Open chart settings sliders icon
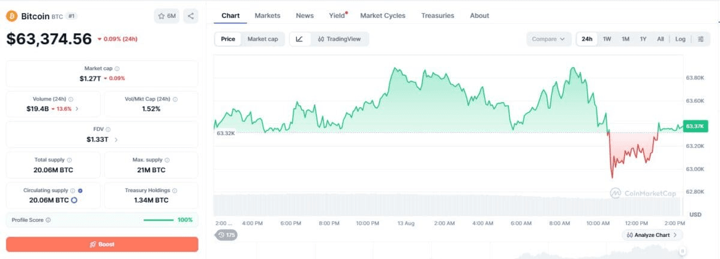Screen dimensions: 720x259 701,39
